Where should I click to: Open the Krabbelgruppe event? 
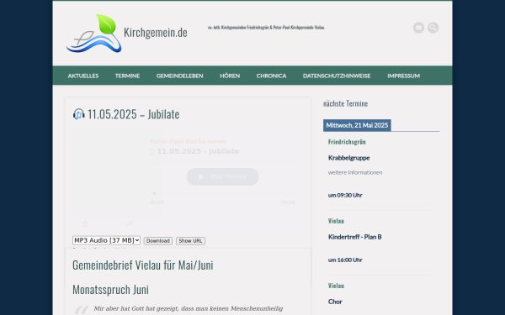pyautogui.click(x=348, y=158)
